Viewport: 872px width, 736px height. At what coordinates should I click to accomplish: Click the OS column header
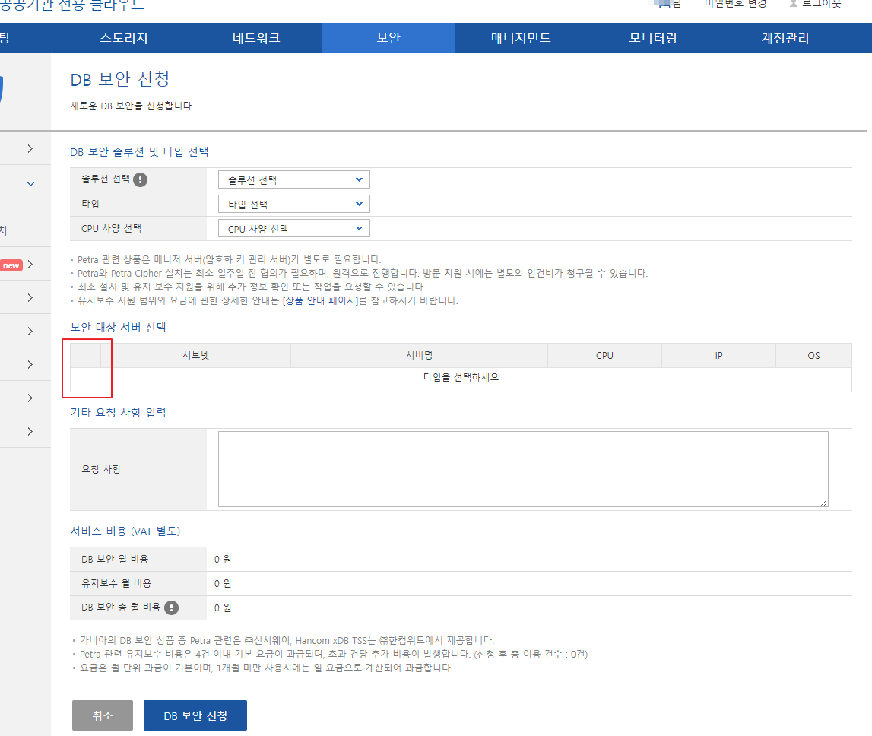pos(813,356)
